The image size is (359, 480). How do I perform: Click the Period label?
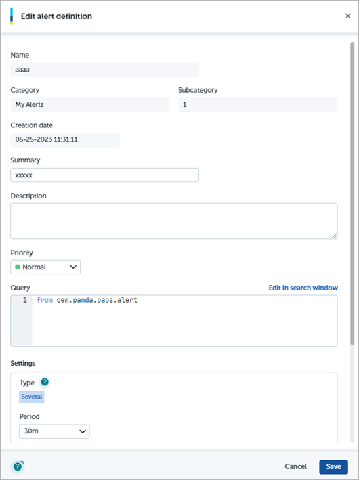point(29,416)
